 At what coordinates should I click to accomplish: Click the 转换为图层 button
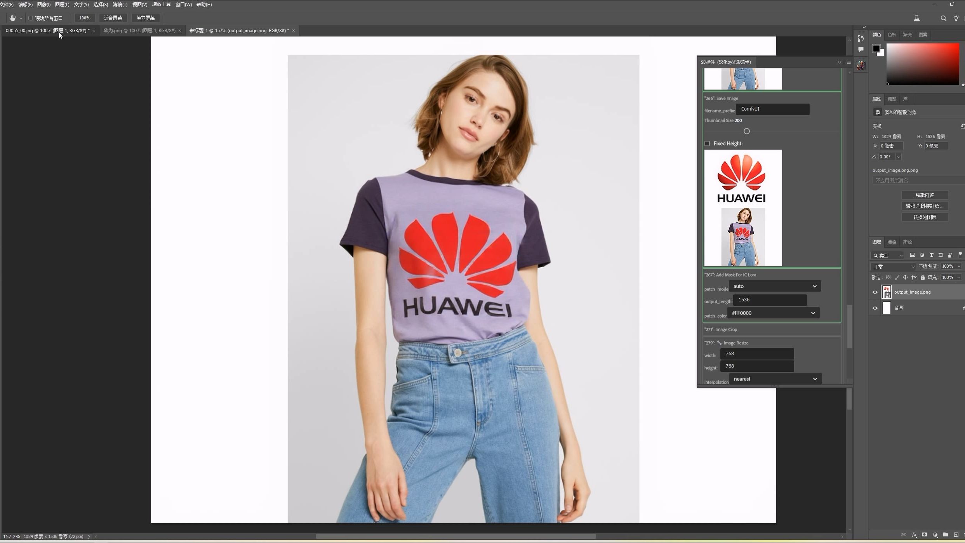coord(925,217)
